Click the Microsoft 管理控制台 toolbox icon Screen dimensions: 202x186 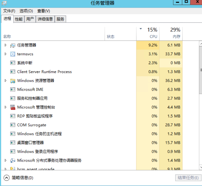coord(13,107)
